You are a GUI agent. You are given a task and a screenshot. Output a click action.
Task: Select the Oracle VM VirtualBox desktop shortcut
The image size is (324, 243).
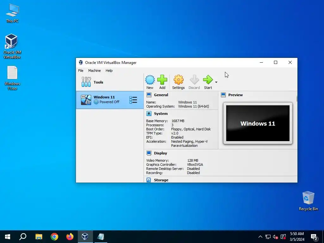(x=12, y=46)
